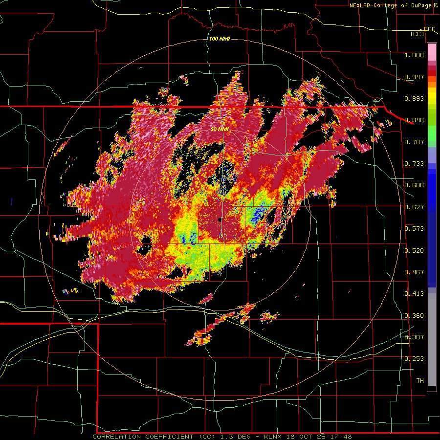The image size is (440, 440).
Task: Select the 0.520 scale value
Action: click(414, 251)
